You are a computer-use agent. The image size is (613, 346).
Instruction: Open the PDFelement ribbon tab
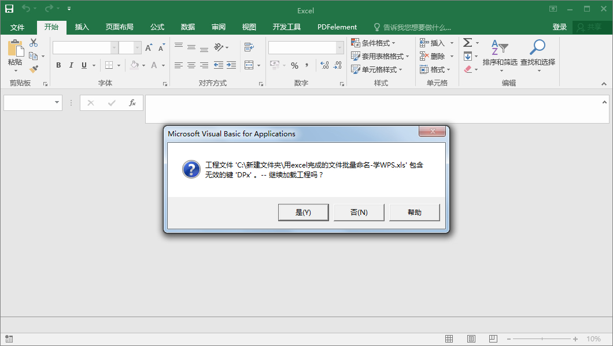(x=337, y=27)
